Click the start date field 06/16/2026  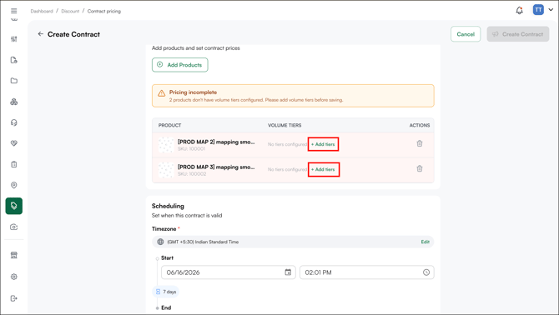click(x=229, y=272)
